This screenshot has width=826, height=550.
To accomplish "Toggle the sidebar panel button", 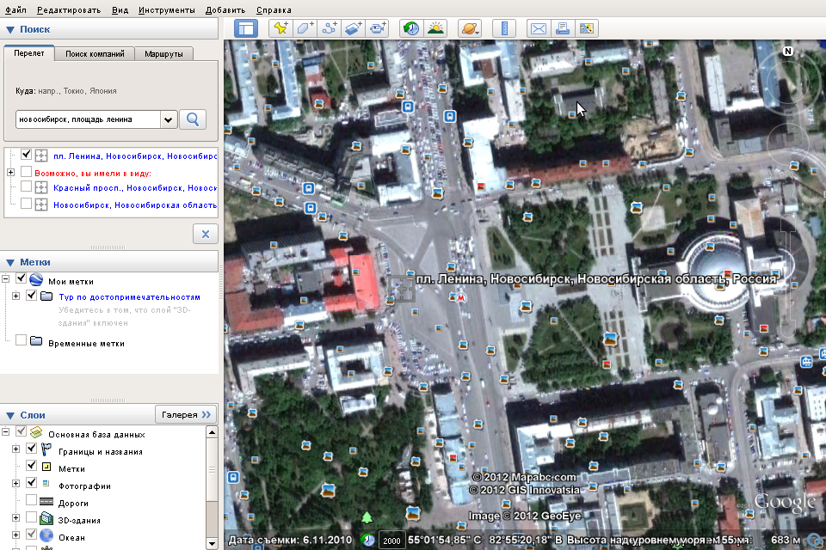I will pos(246,28).
